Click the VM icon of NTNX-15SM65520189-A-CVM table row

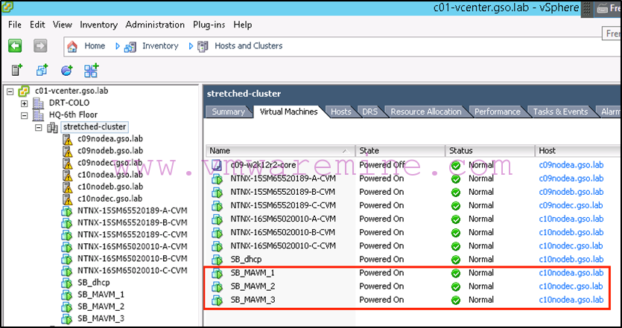click(217, 179)
